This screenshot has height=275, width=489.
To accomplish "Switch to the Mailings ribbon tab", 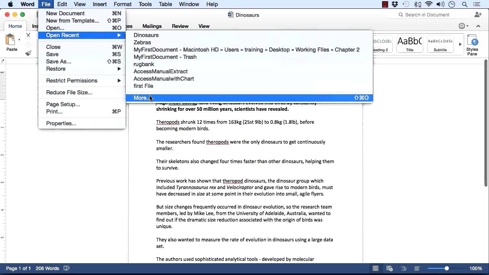I will point(152,26).
